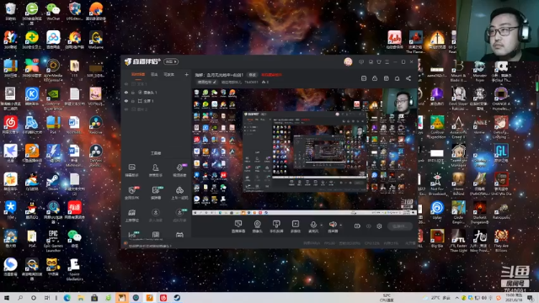Viewport: 539px width, 303px height.
Task: Add multimedia source in bottom toolbar
Action: (x=296, y=226)
